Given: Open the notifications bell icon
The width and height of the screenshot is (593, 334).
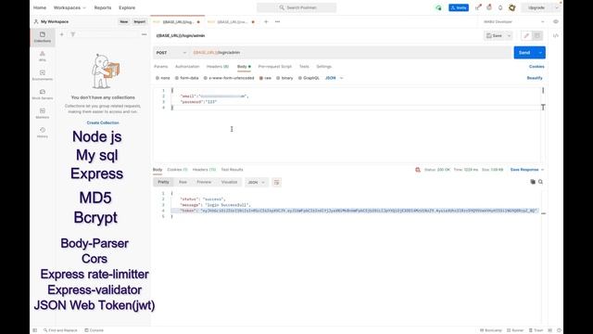Looking at the screenshot, I should coord(500,7).
